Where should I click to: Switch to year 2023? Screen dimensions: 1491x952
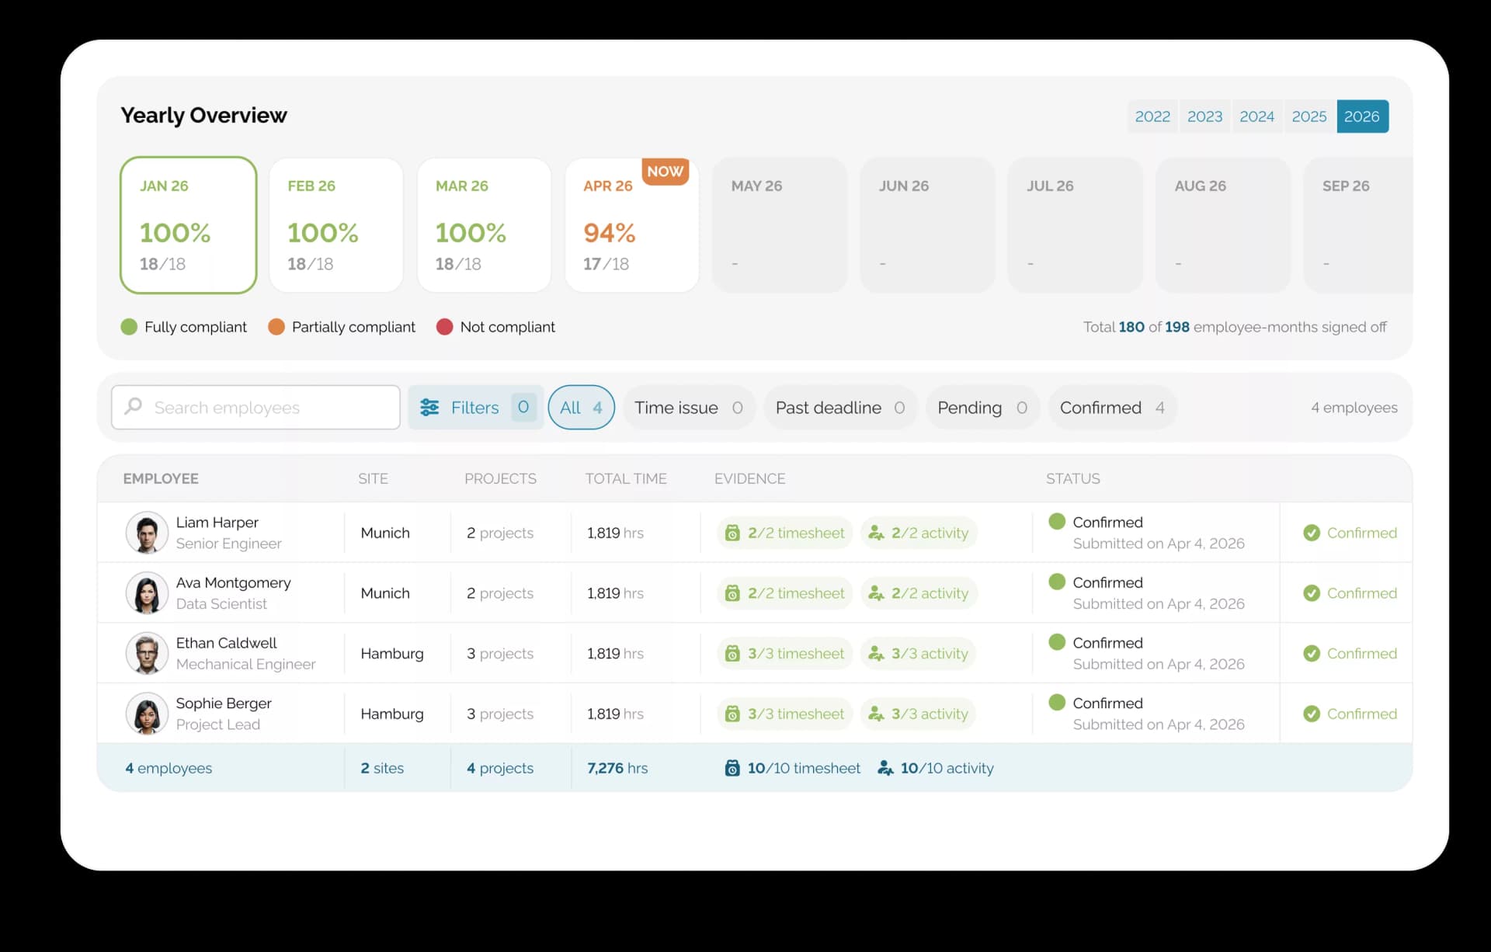[x=1204, y=116]
